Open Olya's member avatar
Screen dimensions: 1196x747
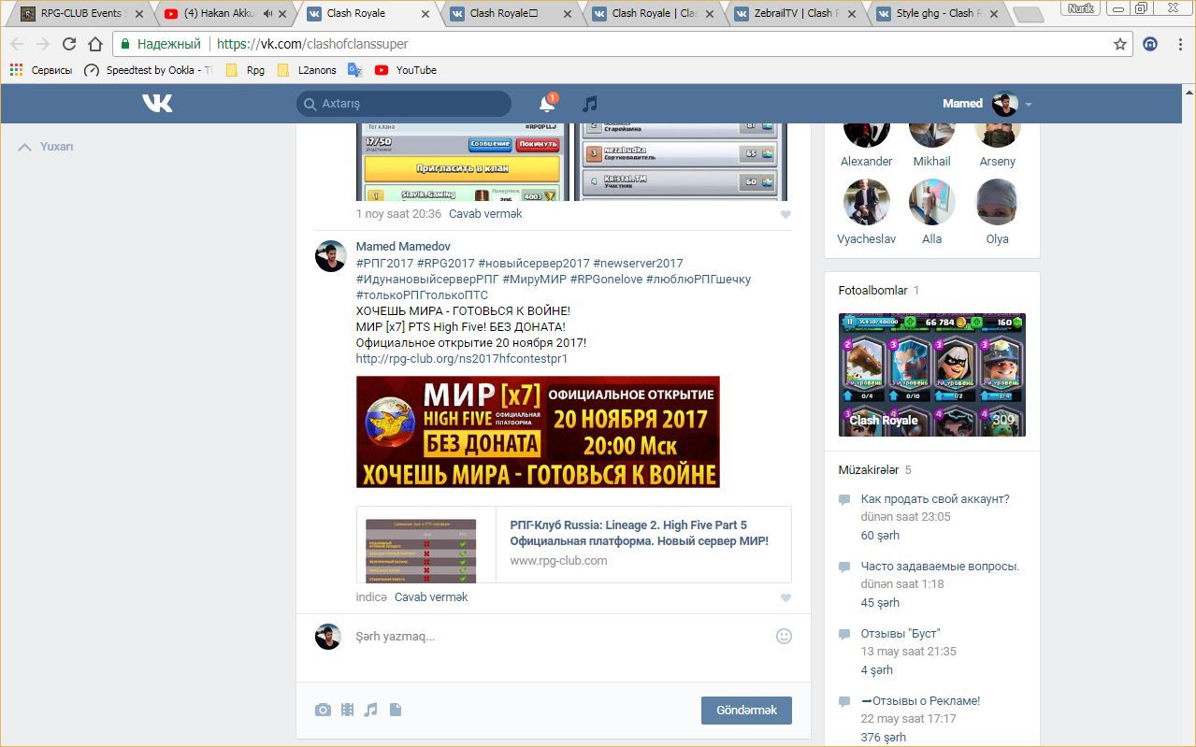pyautogui.click(x=997, y=202)
